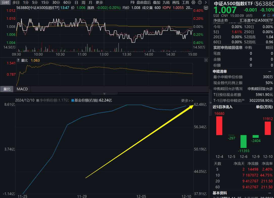
Task: Click the question mark beside 量比
Action: coord(18,60)
